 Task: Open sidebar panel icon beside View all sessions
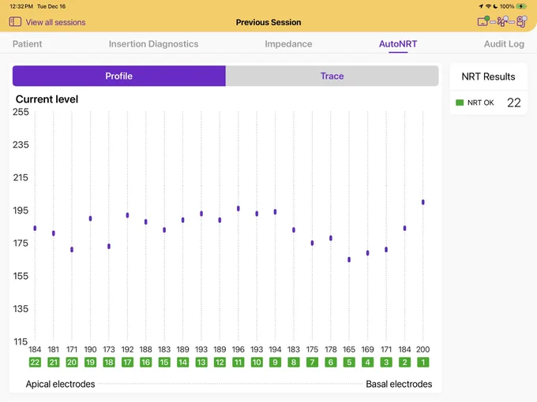pyautogui.click(x=15, y=22)
